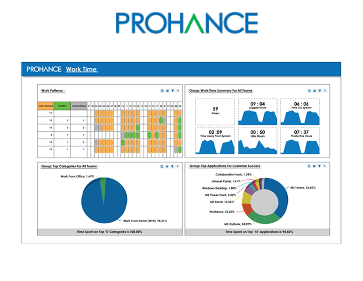
Task: Open the 06:06 Time On System tile
Action: [x=300, y=112]
